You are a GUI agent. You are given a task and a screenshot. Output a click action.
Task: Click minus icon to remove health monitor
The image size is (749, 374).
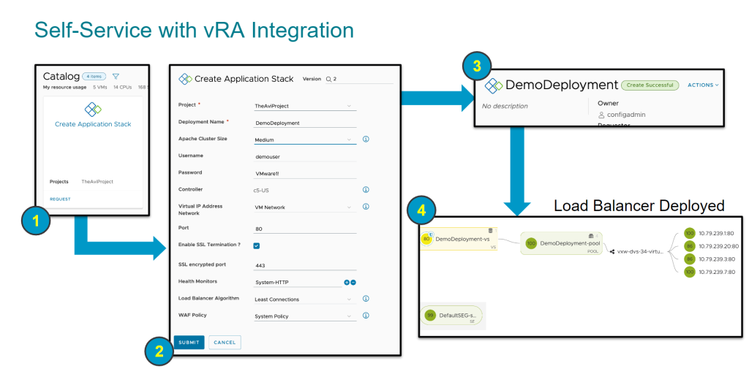point(353,283)
